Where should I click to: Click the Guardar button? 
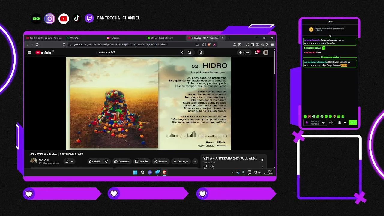(142, 161)
